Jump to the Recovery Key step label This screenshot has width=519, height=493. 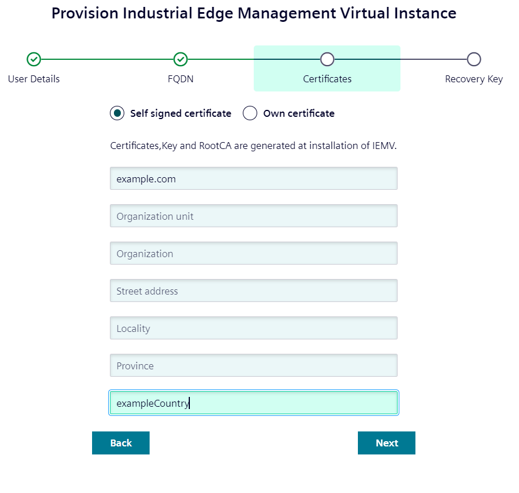coord(474,79)
